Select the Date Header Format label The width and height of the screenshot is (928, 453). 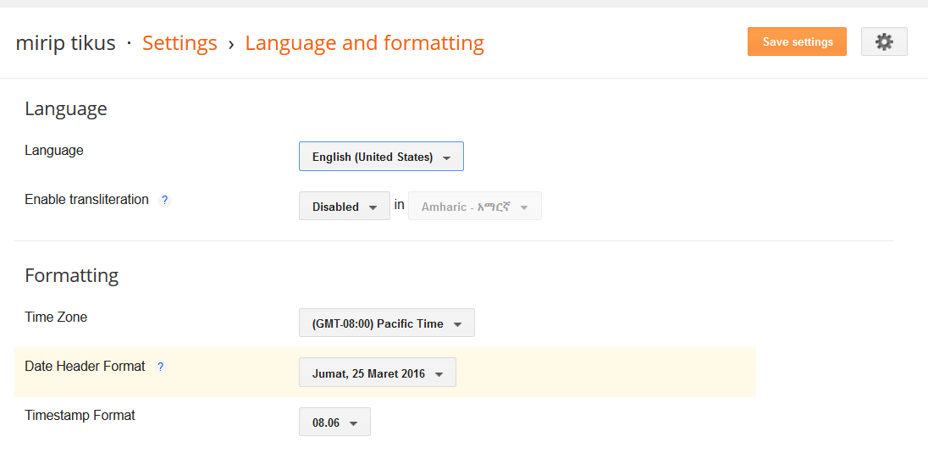pyautogui.click(x=85, y=367)
